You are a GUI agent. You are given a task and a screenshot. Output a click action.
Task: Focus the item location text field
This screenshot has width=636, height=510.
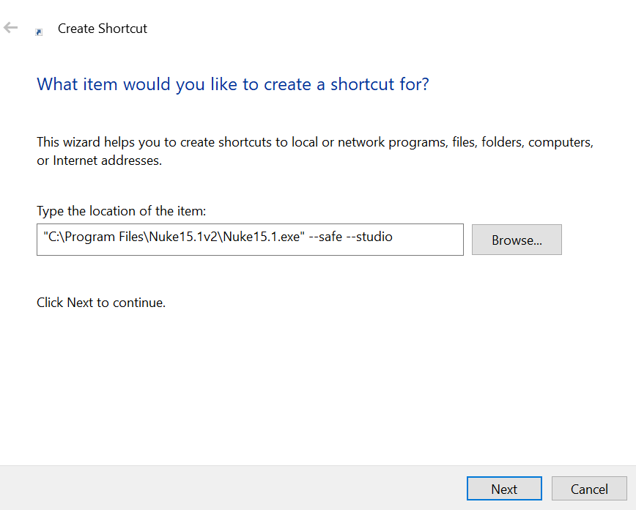pos(250,240)
